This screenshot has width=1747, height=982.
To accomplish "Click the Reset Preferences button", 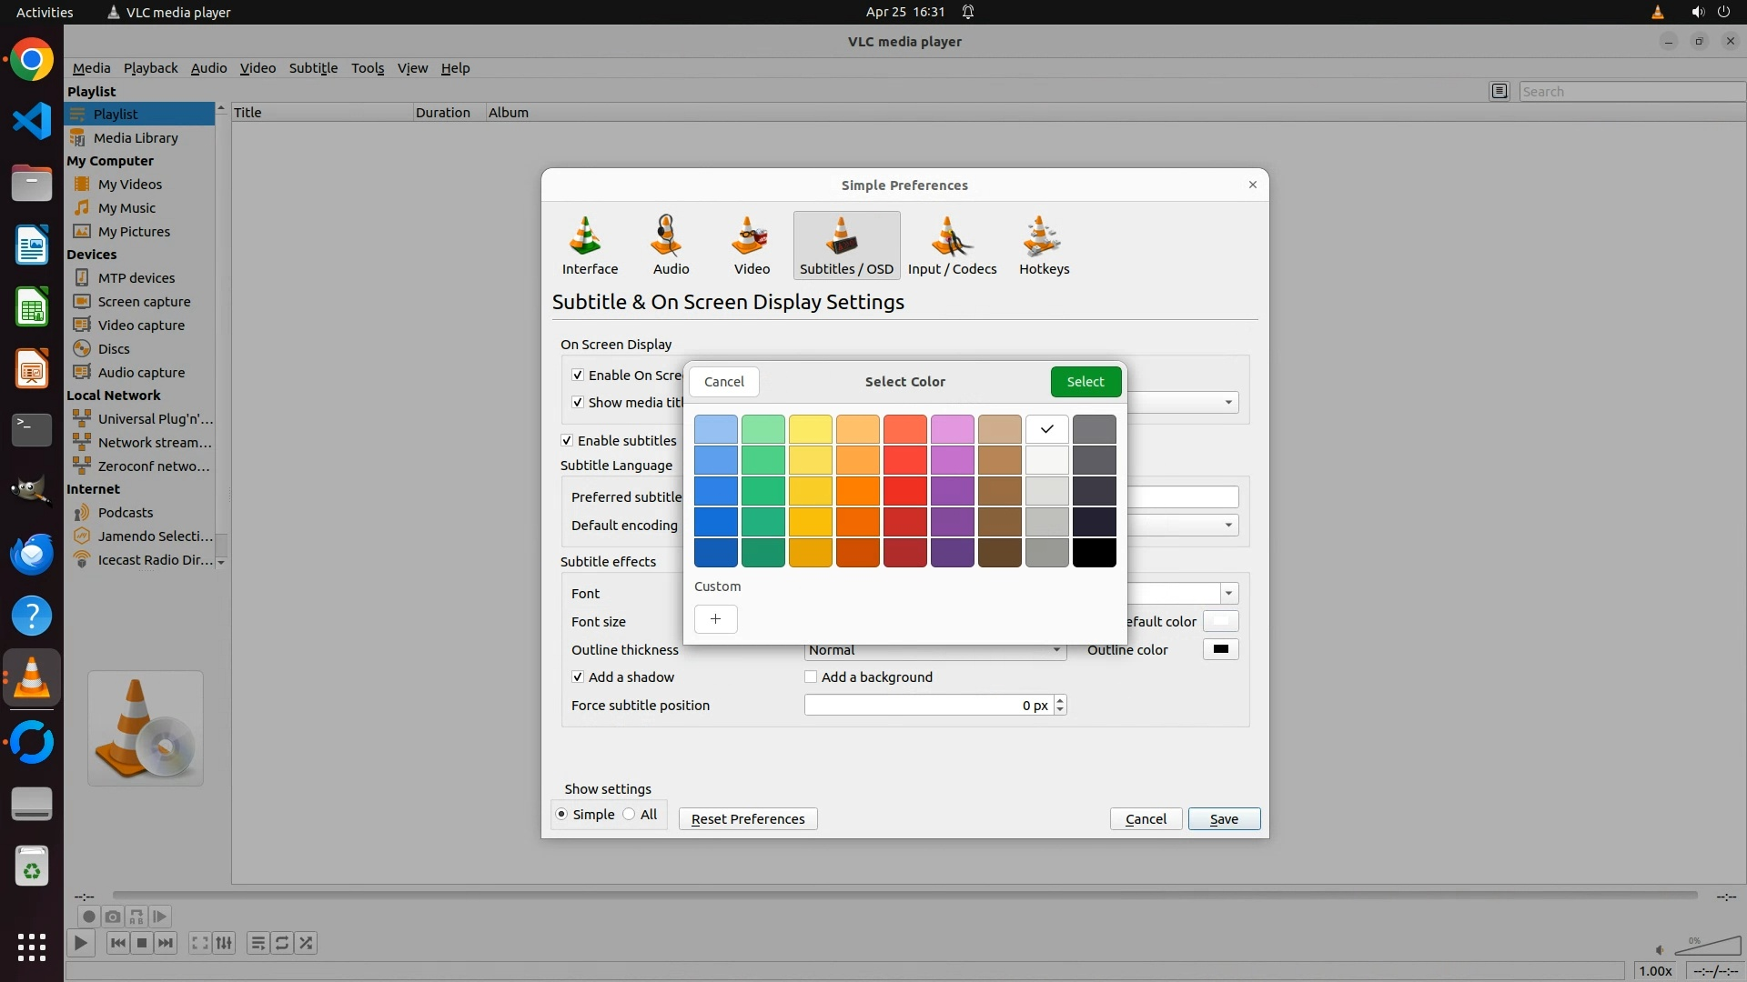I will click(x=748, y=819).
